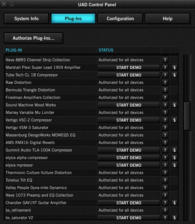The image size is (195, 224).
Task: Buy Chandler GAV19T Guitar Amplifier
Action: [174, 203]
